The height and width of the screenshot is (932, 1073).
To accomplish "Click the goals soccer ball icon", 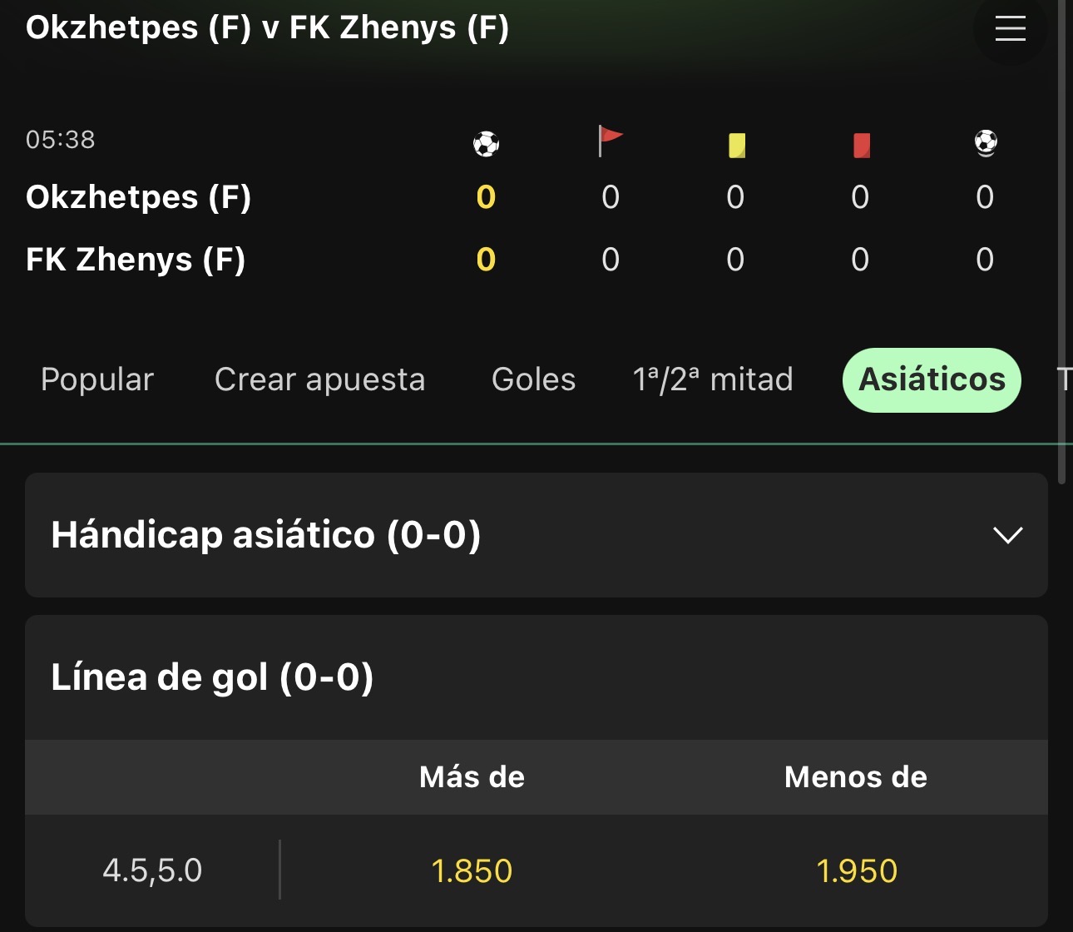I will pyautogui.click(x=486, y=144).
